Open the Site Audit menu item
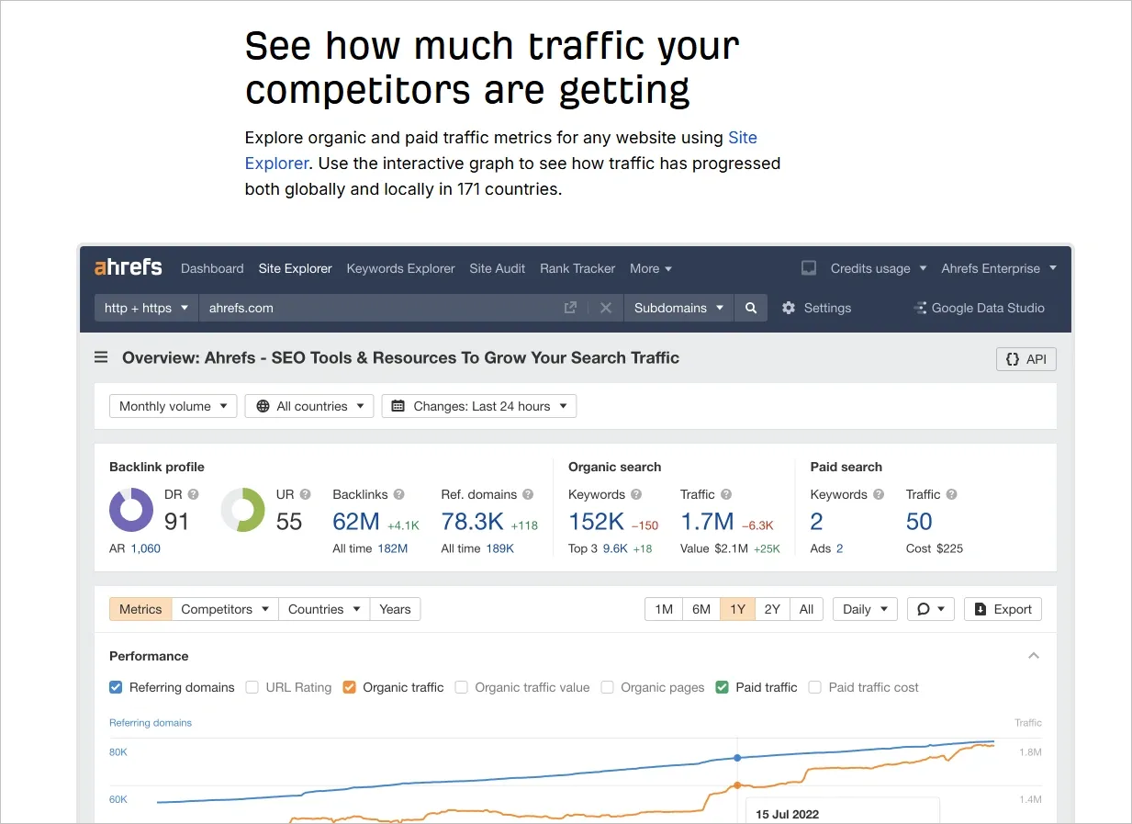Image resolution: width=1132 pixels, height=824 pixels. (497, 268)
